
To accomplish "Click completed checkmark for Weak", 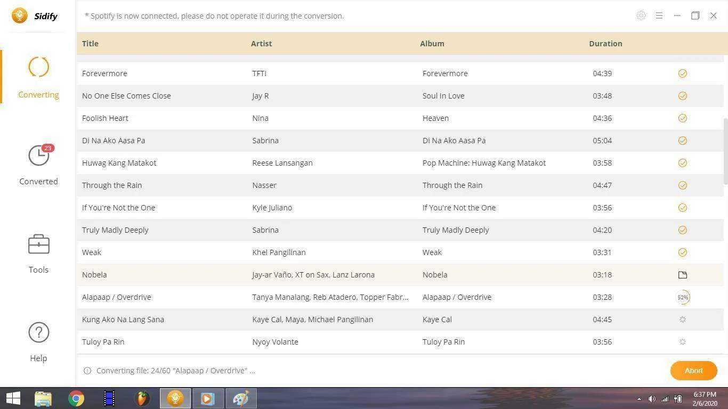I will pyautogui.click(x=683, y=252).
